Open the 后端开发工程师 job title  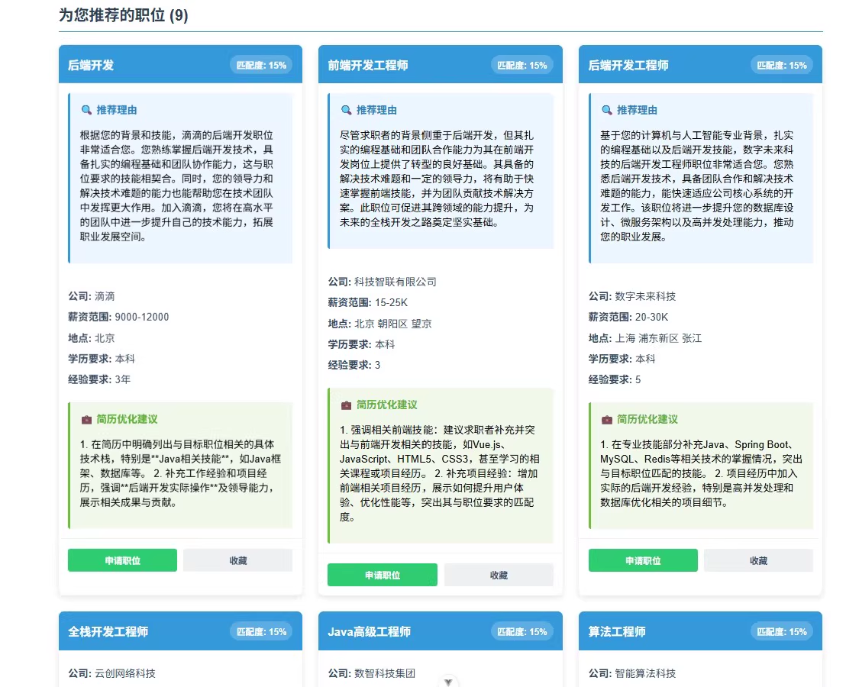(628, 65)
